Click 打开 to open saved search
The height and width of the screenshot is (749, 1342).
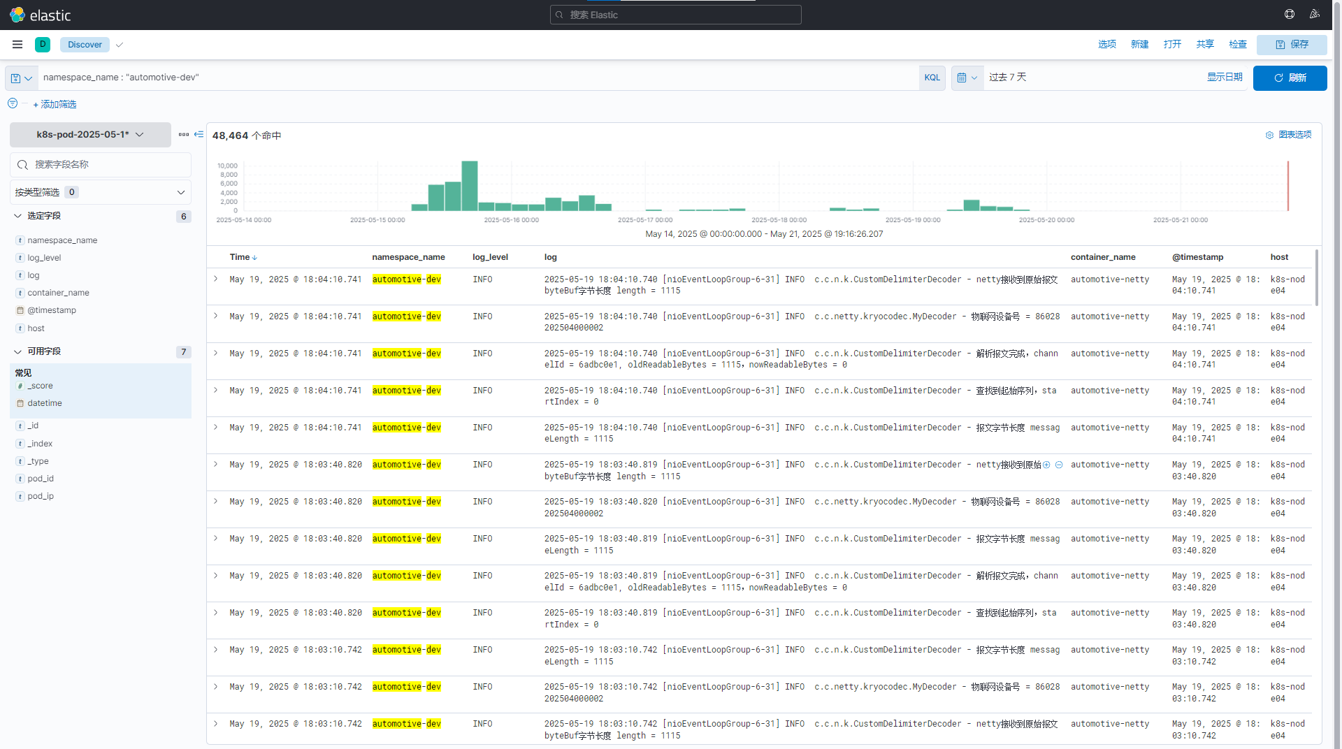[1173, 45]
